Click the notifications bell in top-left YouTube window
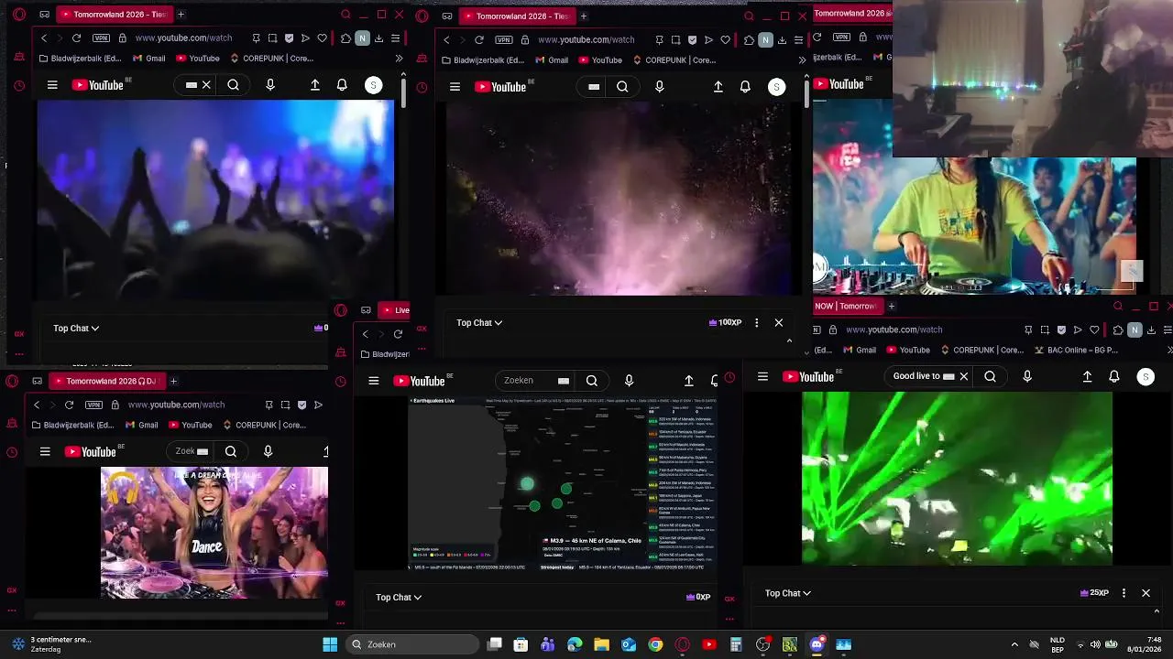Viewport: 1173px width, 659px height. (x=342, y=85)
